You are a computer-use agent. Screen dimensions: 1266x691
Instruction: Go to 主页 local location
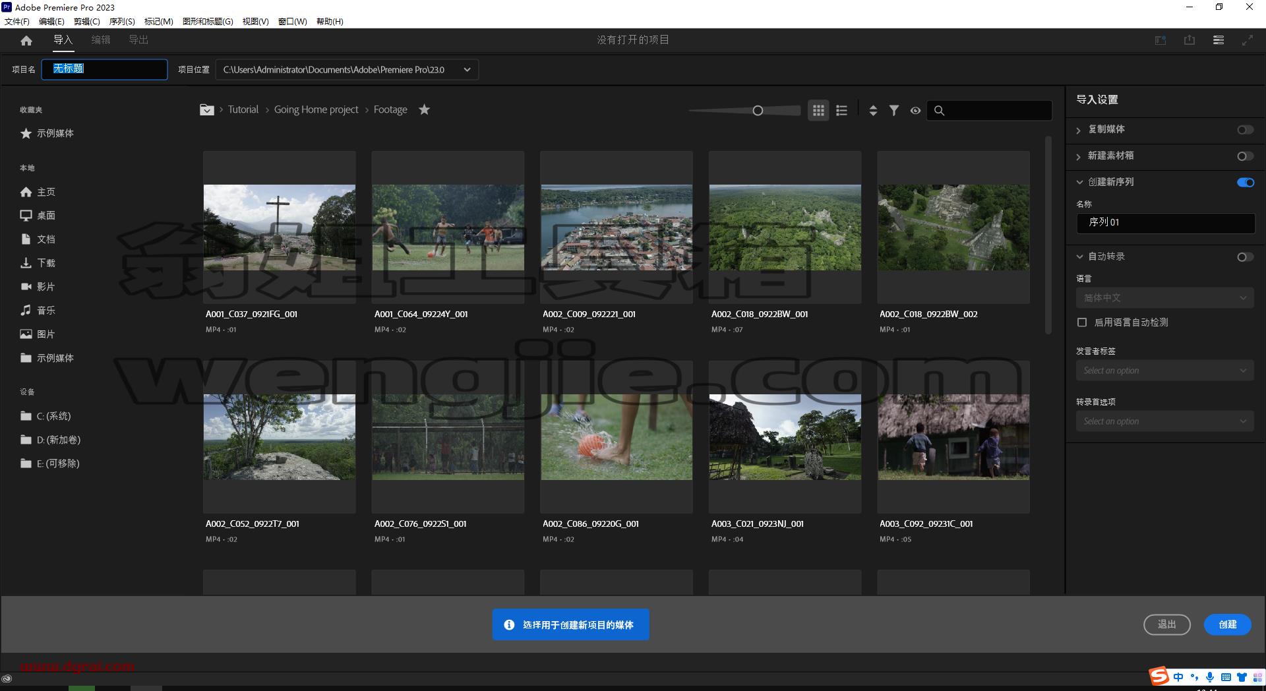[x=38, y=192]
